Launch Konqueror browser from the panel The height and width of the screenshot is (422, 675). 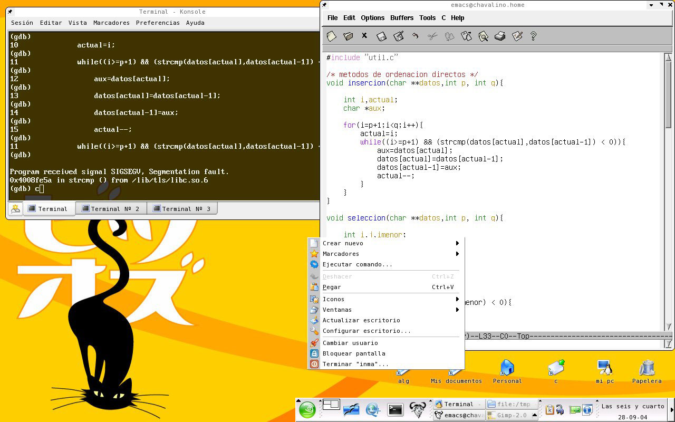373,410
